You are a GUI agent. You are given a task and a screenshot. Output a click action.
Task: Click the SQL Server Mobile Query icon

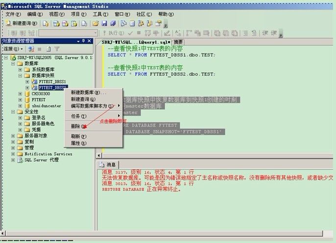(84, 24)
